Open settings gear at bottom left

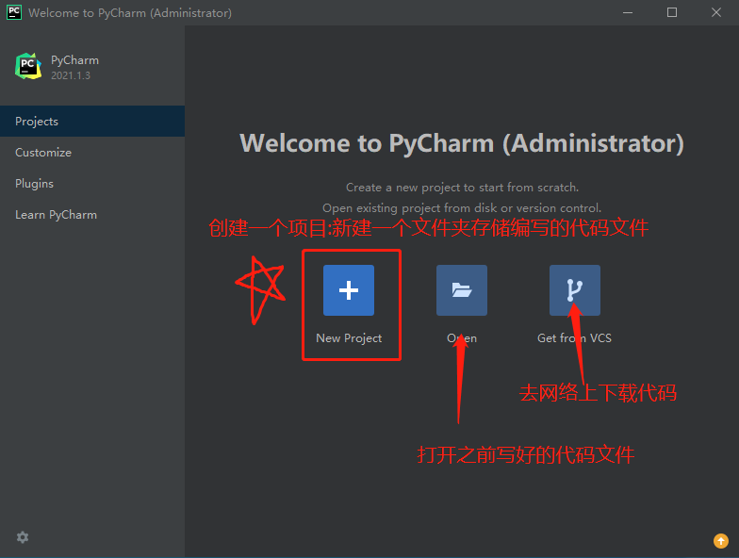tap(23, 537)
